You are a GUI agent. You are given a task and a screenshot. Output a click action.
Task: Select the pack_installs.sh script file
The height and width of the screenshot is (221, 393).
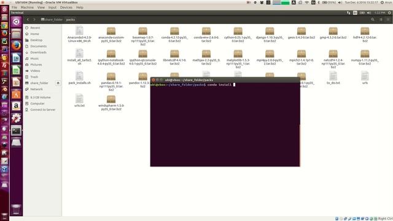(79, 78)
